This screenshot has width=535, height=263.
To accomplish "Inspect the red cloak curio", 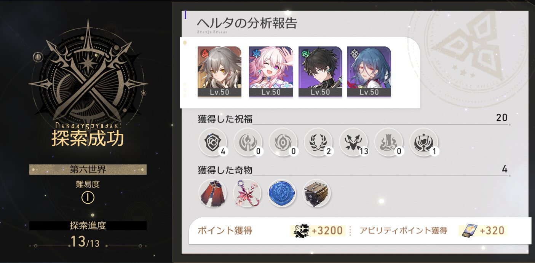I will pos(212,193).
